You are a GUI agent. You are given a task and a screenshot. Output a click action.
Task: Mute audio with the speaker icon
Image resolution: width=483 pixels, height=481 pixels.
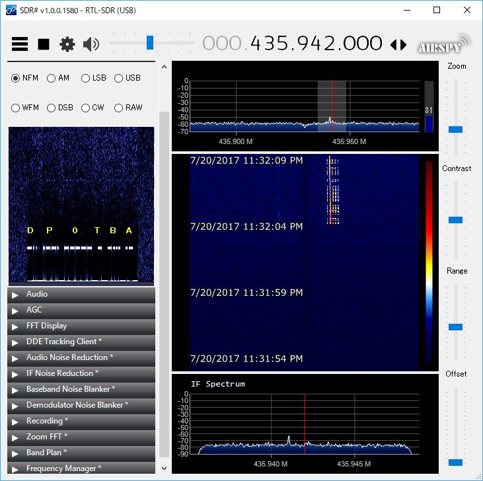tap(91, 44)
